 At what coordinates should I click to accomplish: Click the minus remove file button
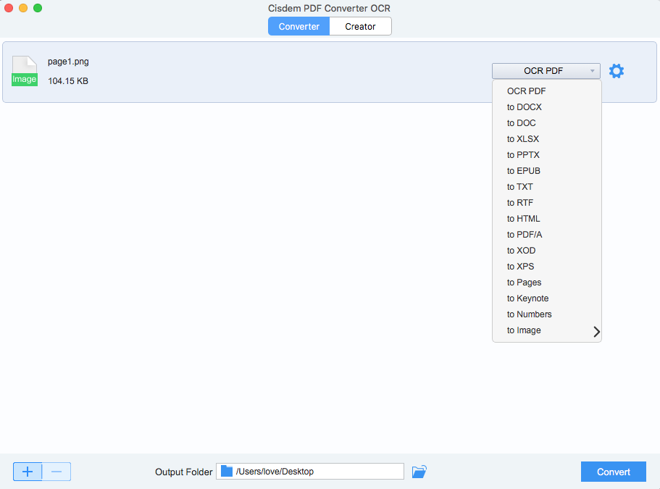[x=57, y=472]
